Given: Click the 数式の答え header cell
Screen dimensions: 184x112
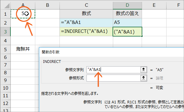Looking at the screenshot, I should 128,14.
